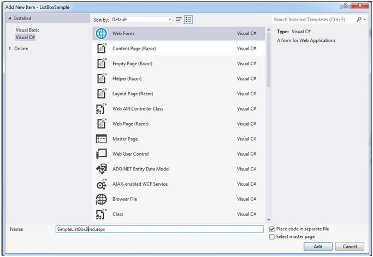Open the dialog help button

pos(346,5)
